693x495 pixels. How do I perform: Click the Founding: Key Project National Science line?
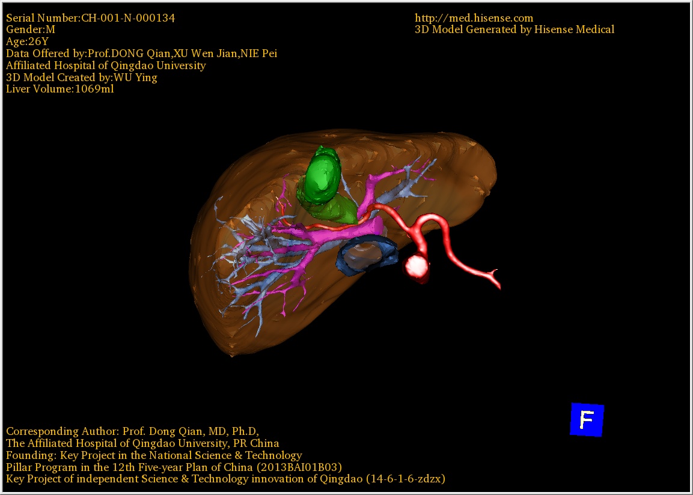tap(154, 455)
